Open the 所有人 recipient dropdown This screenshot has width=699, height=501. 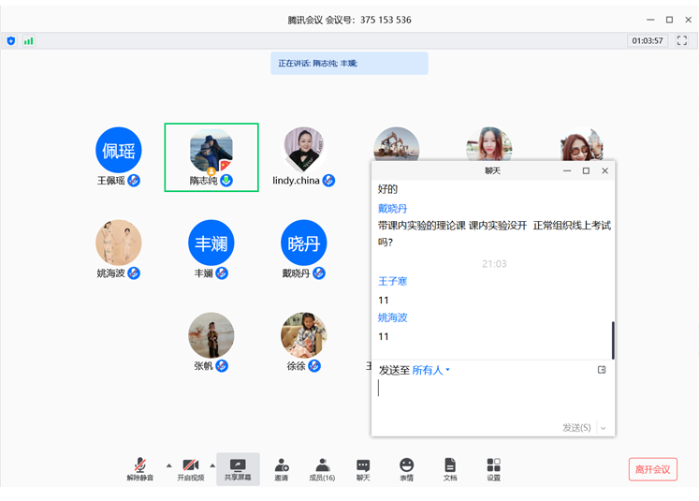tap(431, 370)
